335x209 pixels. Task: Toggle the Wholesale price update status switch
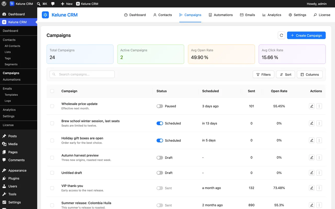[160, 106]
